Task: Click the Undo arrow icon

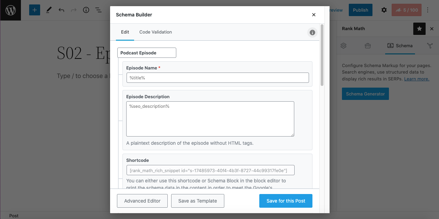Action: 61,10
